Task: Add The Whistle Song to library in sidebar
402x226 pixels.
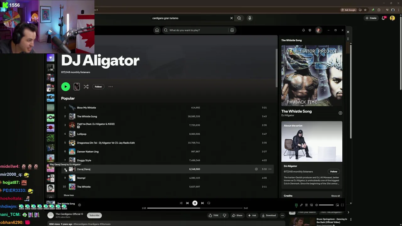Action: 340,113
